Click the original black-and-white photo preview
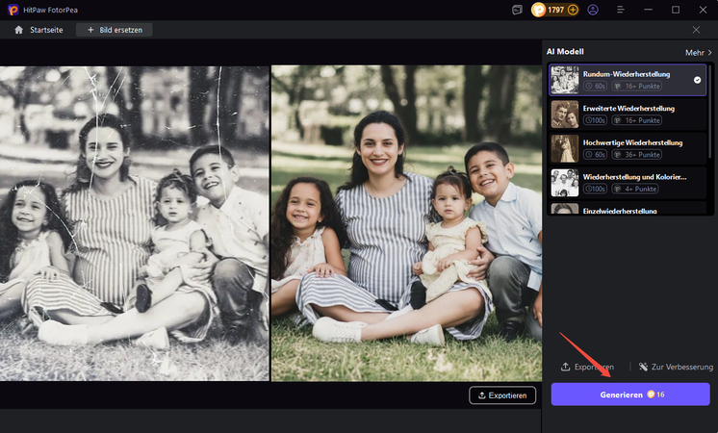 tap(134, 223)
